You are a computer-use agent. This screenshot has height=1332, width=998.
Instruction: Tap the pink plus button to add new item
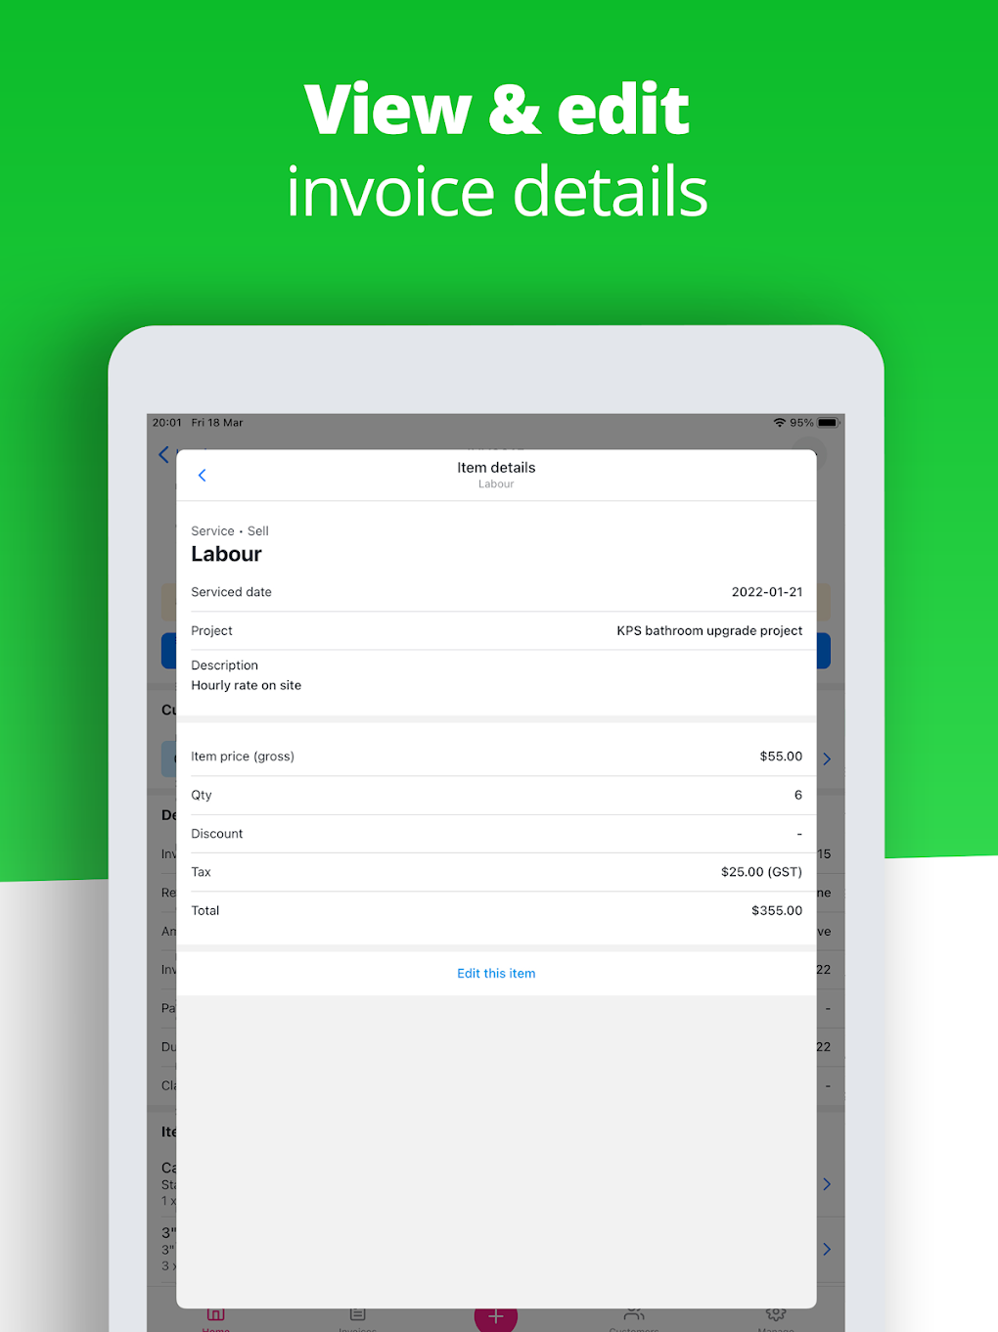click(496, 1316)
